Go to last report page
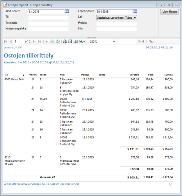The width and height of the screenshot is (182, 196). pos(39,41)
